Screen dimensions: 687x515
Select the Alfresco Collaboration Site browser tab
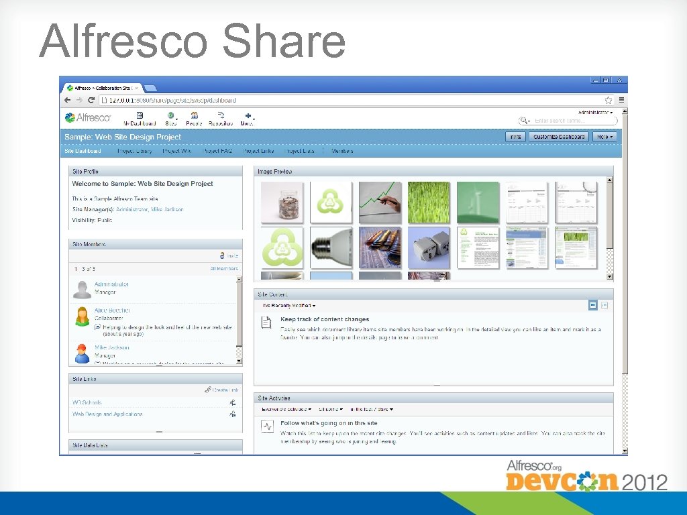coord(103,88)
